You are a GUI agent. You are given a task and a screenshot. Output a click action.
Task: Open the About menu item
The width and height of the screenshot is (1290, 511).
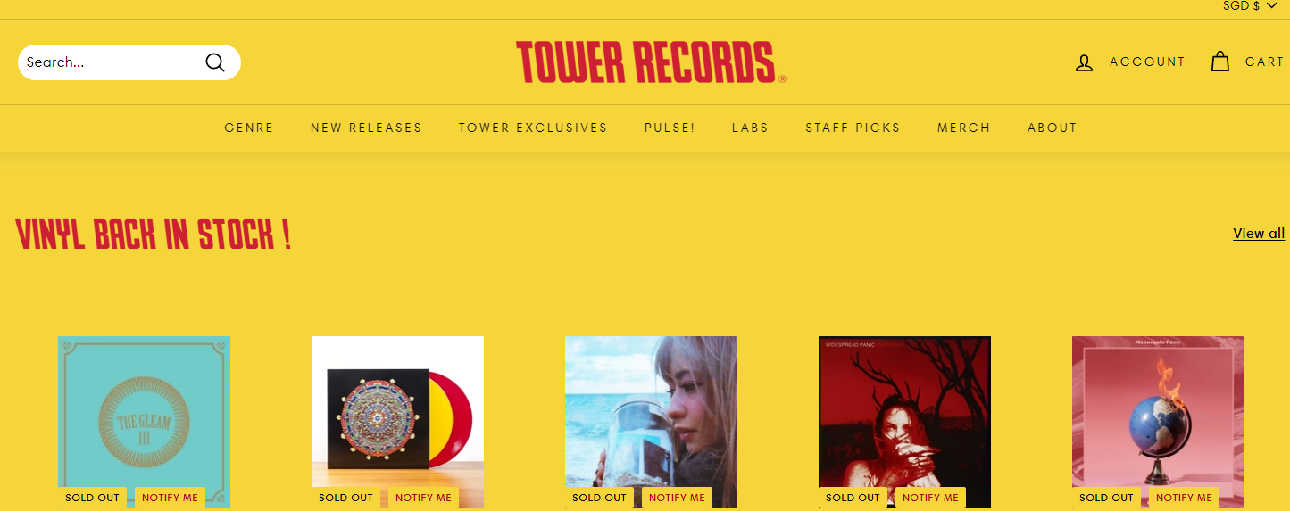point(1053,128)
